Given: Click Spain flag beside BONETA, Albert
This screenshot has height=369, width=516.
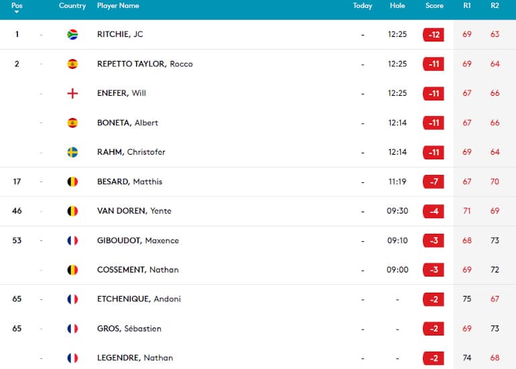Looking at the screenshot, I should 72,123.
